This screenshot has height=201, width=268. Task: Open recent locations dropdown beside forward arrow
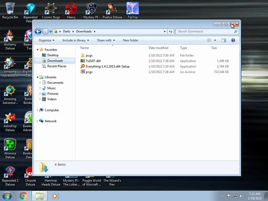[x=51, y=31]
